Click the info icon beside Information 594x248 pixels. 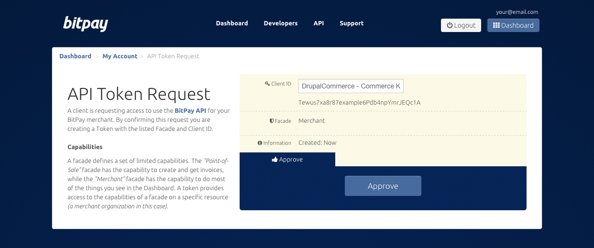point(260,143)
